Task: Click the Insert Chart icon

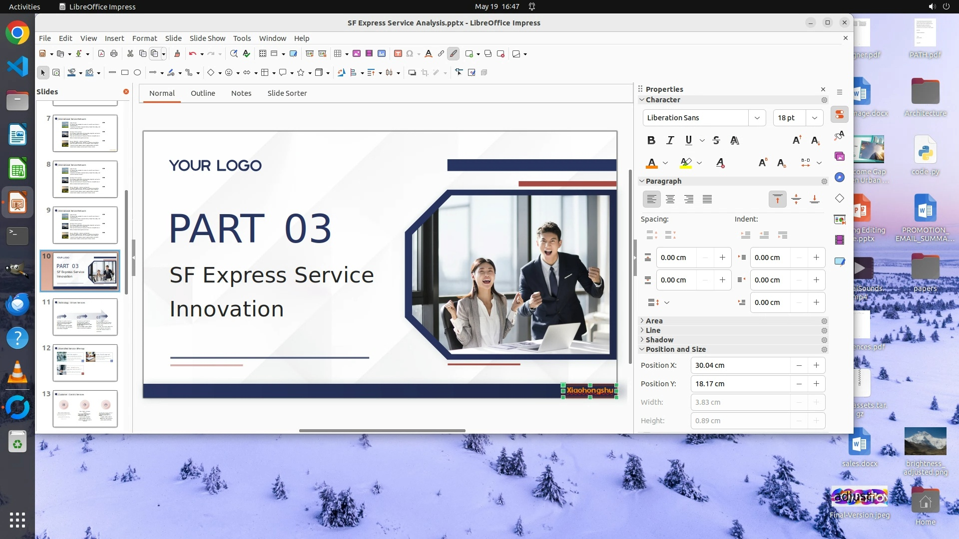Action: click(x=382, y=54)
